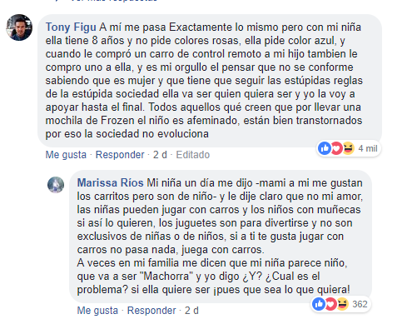Click thumbs-up reaction icon on Tony's comment

325,148
